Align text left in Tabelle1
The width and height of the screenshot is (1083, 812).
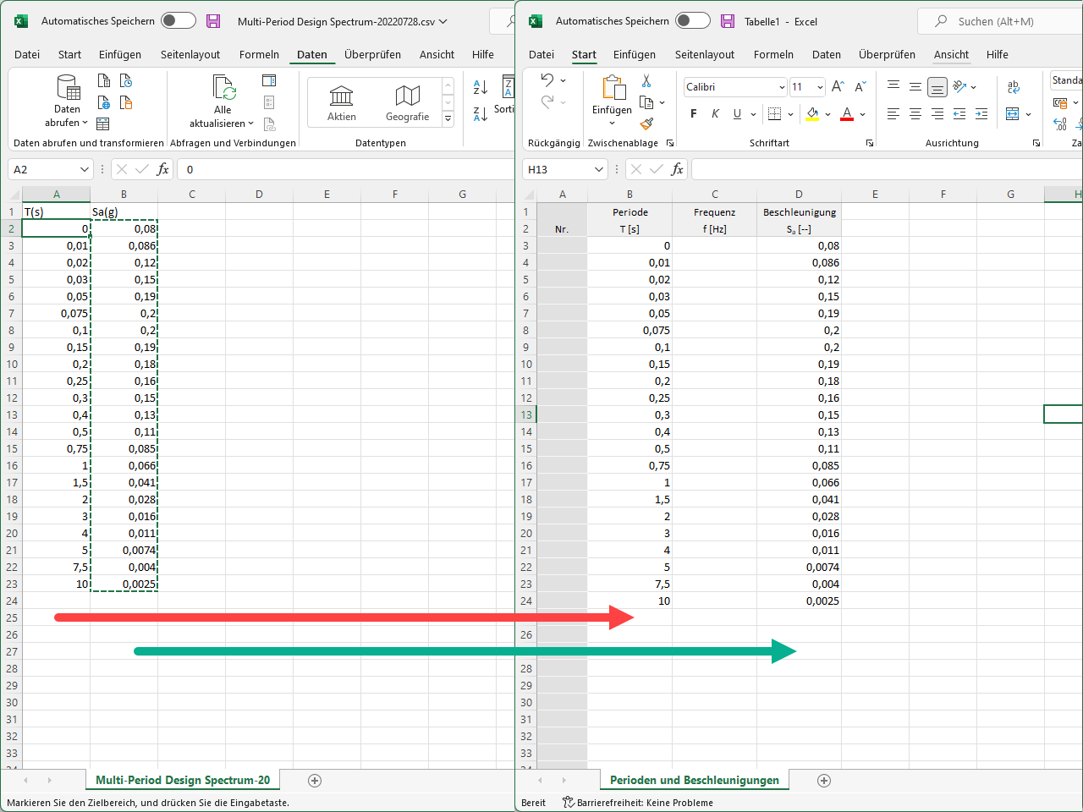tap(893, 114)
